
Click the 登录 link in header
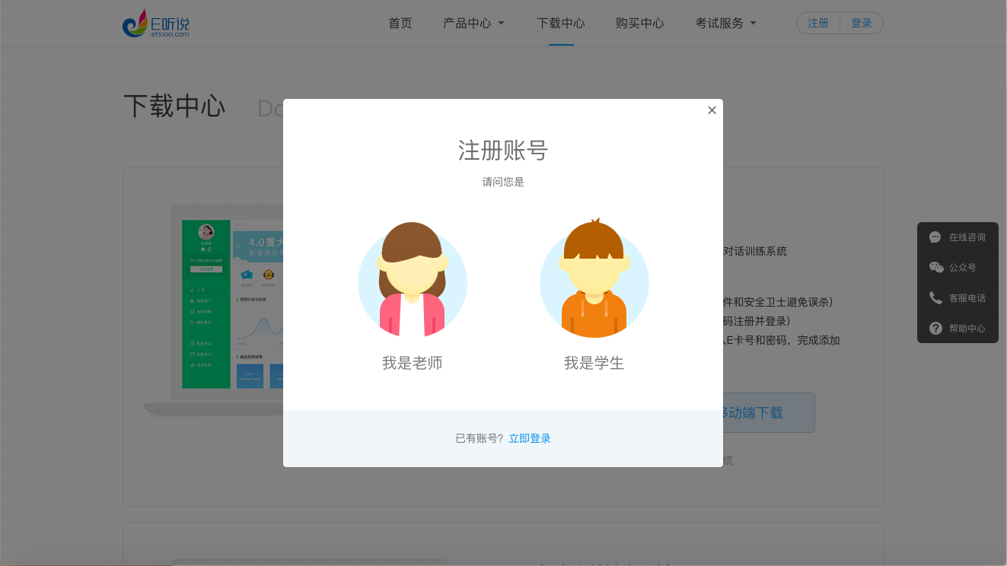point(862,24)
